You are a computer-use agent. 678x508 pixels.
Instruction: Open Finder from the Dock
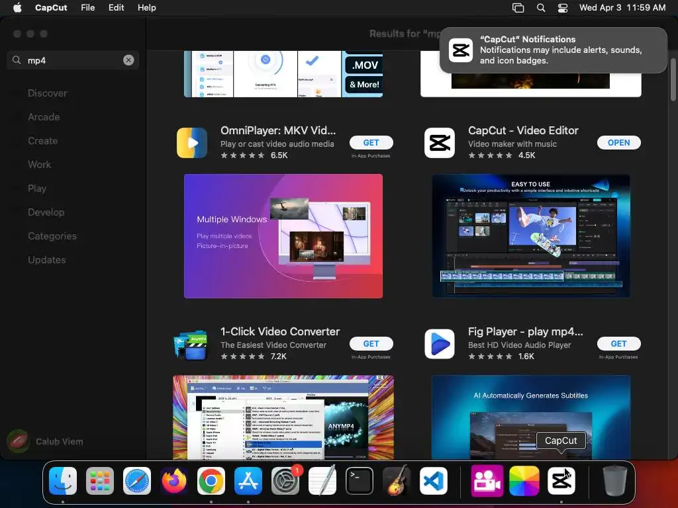tap(63, 481)
